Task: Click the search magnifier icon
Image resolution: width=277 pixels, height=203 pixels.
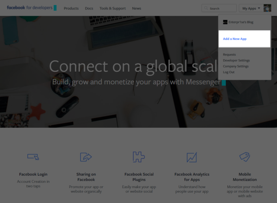Action: [206, 8]
